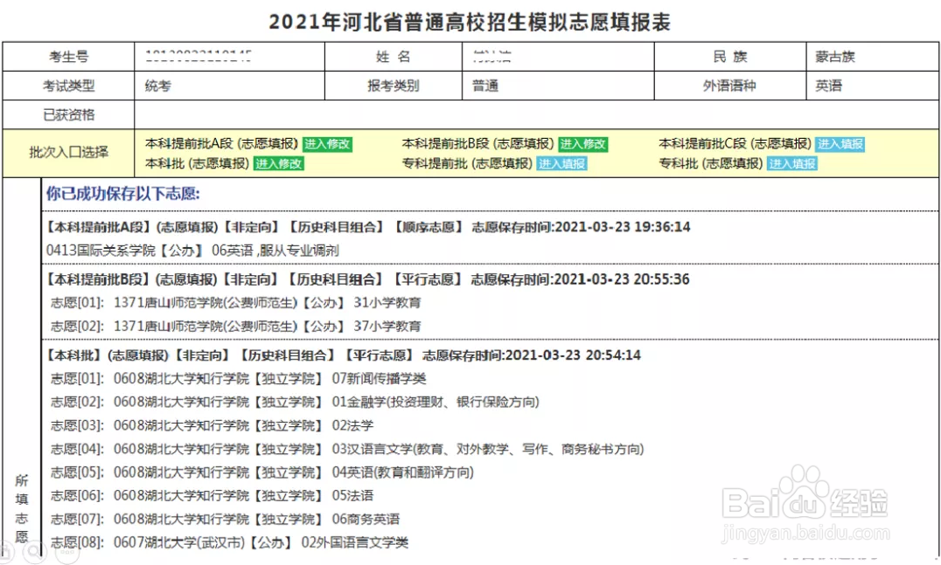Click 进入修改 for 本科提前批A段
Viewport: 941px width, 565px height.
click(327, 144)
